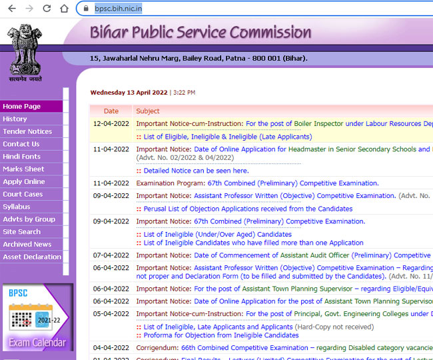Select Apply Online in the sidebar
Screen dimensions: 433x360
click(24, 181)
